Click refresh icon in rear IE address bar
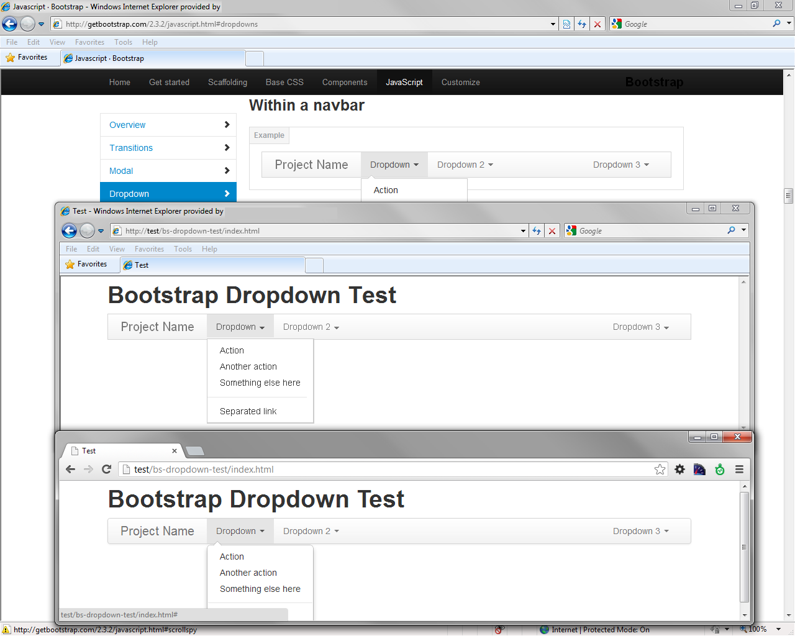This screenshot has width=795, height=636. pyautogui.click(x=582, y=24)
